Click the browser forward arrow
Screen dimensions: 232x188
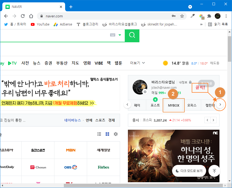(x=14, y=16)
